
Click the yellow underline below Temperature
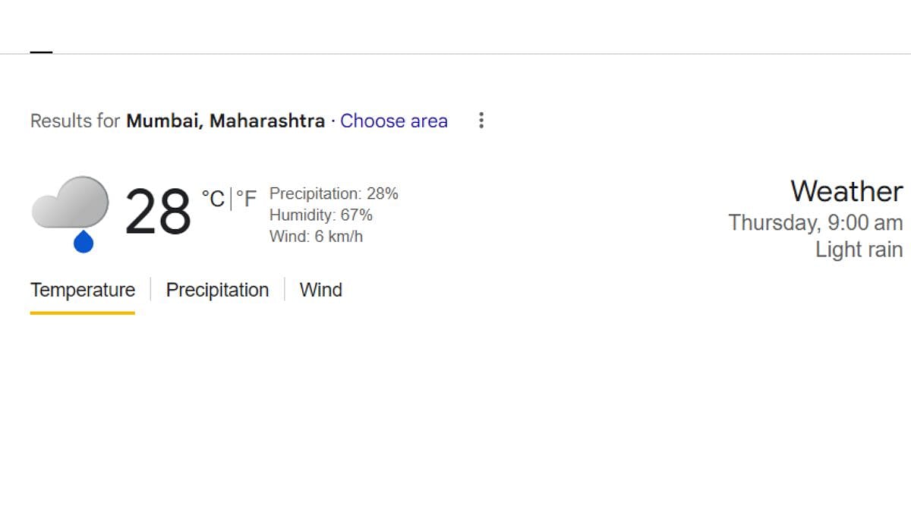pos(83,312)
